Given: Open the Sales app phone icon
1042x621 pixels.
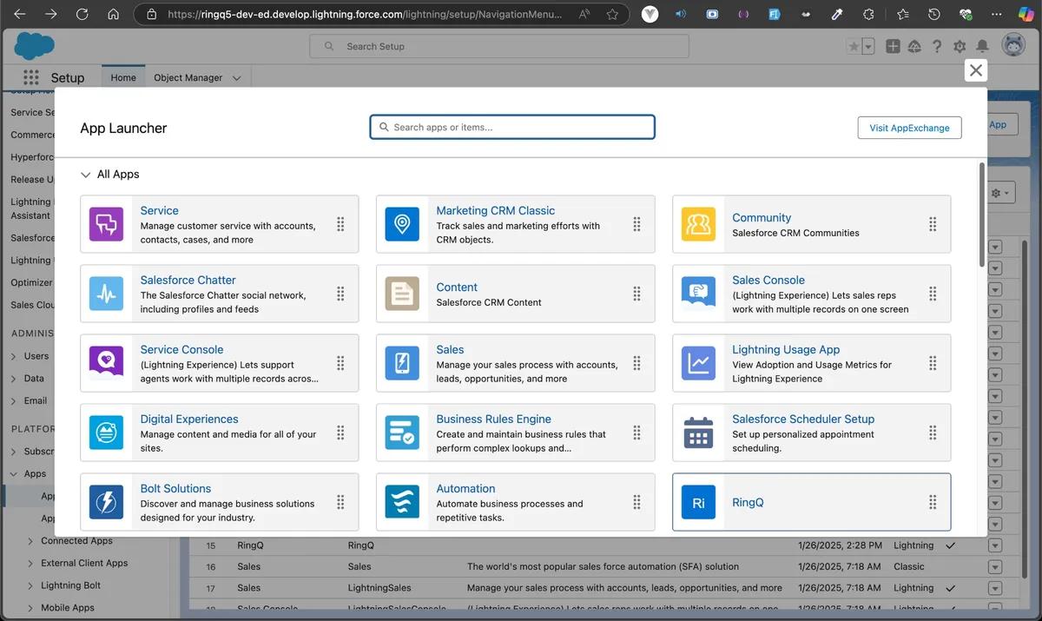Looking at the screenshot, I should (402, 363).
